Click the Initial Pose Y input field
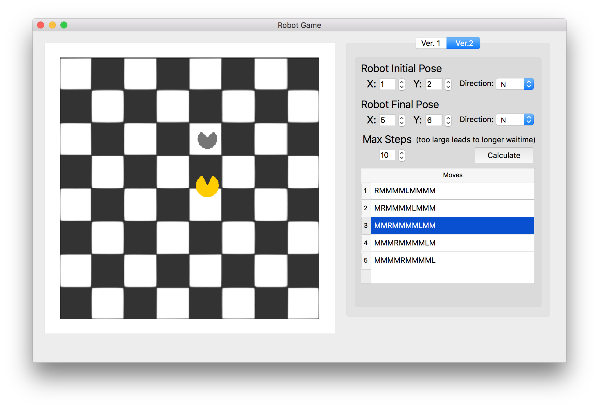Screen dimensions: 599x409 (434, 85)
